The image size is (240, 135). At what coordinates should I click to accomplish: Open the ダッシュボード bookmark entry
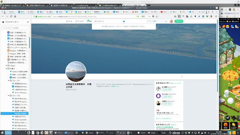[x=18, y=48]
